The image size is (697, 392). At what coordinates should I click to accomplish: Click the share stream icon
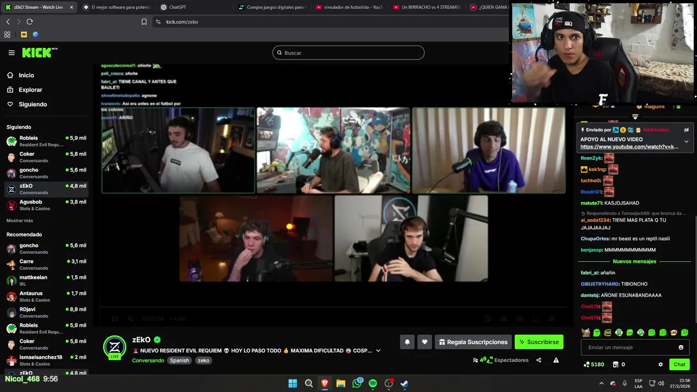tap(539, 360)
